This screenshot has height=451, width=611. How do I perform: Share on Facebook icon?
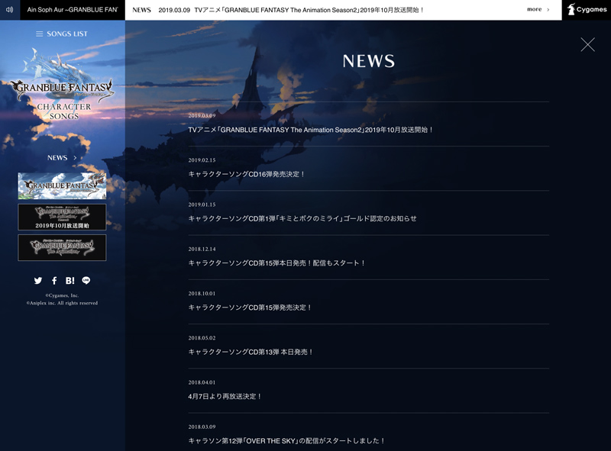(x=54, y=281)
